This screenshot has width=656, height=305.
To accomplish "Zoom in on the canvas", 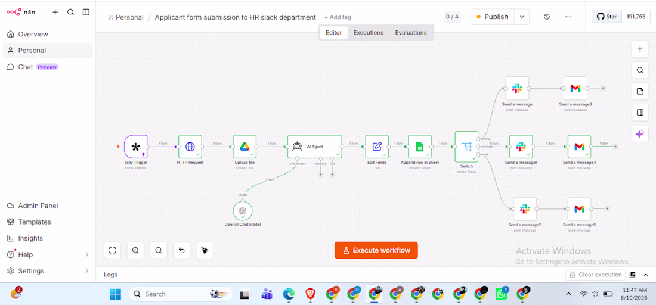I will [135, 250].
